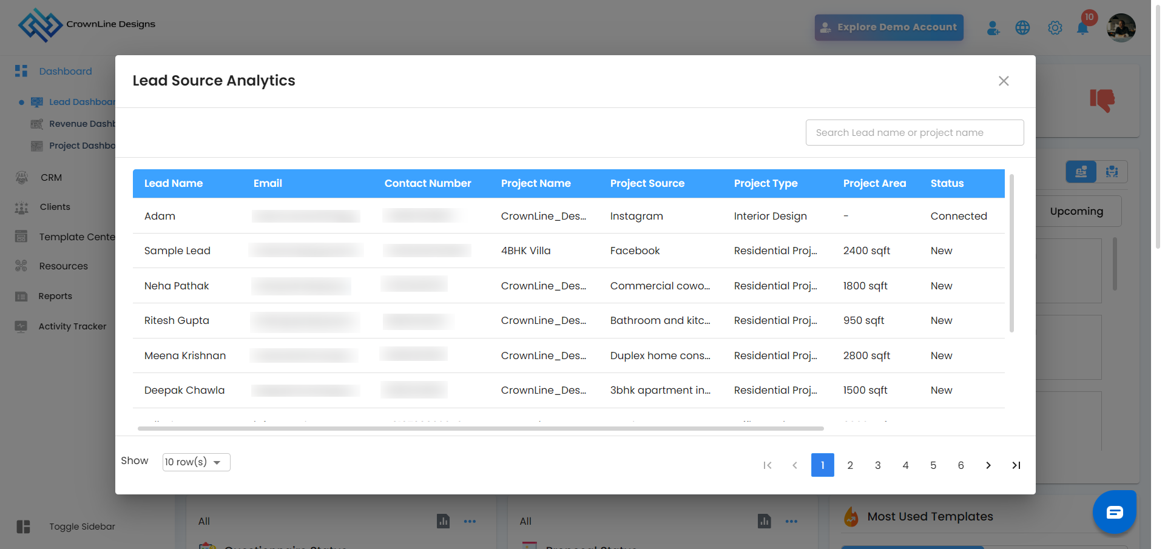Click the 4BHK Villa project name
The height and width of the screenshot is (549, 1165).
click(x=526, y=251)
